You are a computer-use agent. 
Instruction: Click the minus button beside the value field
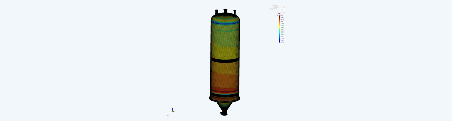point(271,10)
